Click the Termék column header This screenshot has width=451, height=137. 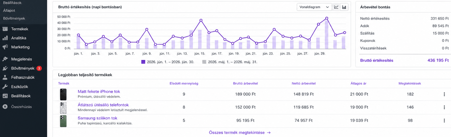coord(64,83)
